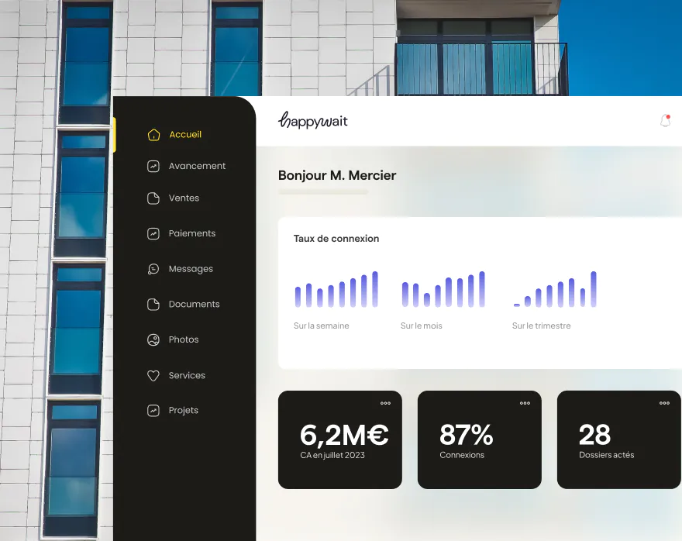
Task: Click the Paiements icon in sidebar
Action: point(153,233)
